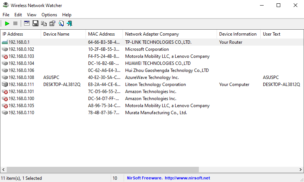Open the NirSoft Freeware website link
This screenshot has width=304, height=182.
point(168,178)
